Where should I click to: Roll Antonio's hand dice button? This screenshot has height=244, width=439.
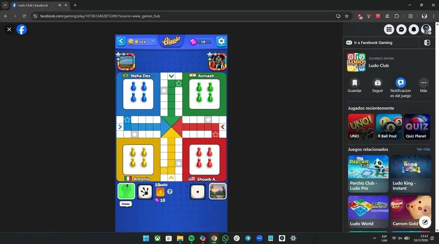tap(145, 192)
